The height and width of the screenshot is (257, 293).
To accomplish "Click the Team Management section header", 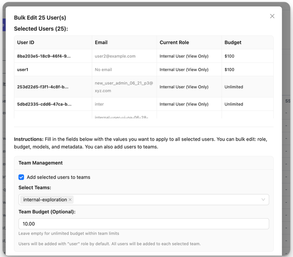I will pyautogui.click(x=41, y=163).
